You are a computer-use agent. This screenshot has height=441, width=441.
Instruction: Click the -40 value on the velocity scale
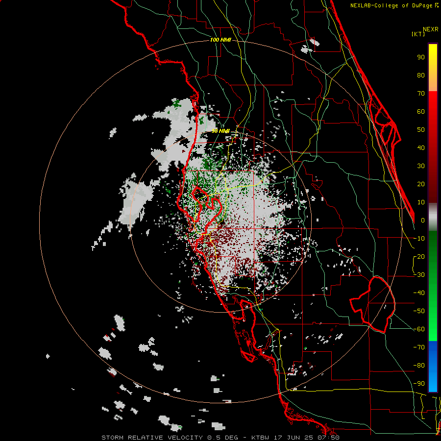click(x=419, y=293)
